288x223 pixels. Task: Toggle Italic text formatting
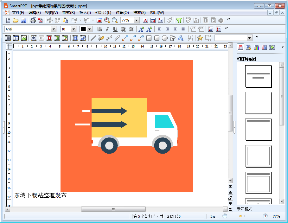point(107,29)
